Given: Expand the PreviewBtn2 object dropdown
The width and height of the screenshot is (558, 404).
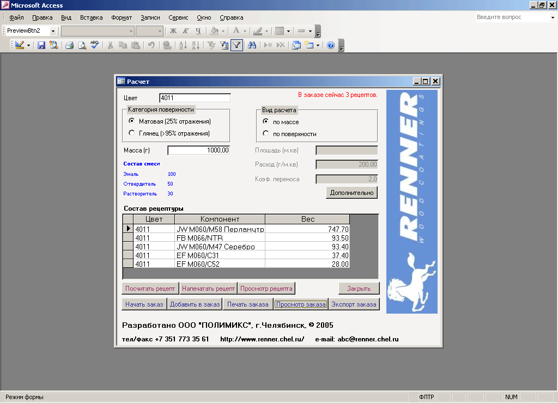Looking at the screenshot, I should coord(53,31).
